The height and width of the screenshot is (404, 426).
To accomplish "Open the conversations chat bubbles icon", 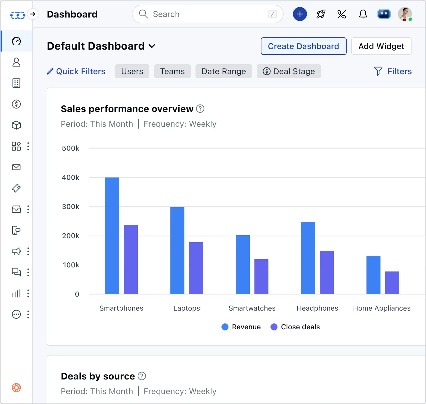I will (16, 272).
